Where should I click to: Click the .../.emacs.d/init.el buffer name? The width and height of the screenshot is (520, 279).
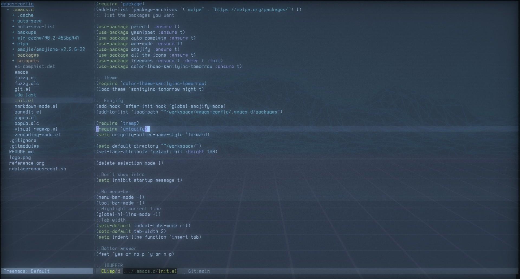150,271
